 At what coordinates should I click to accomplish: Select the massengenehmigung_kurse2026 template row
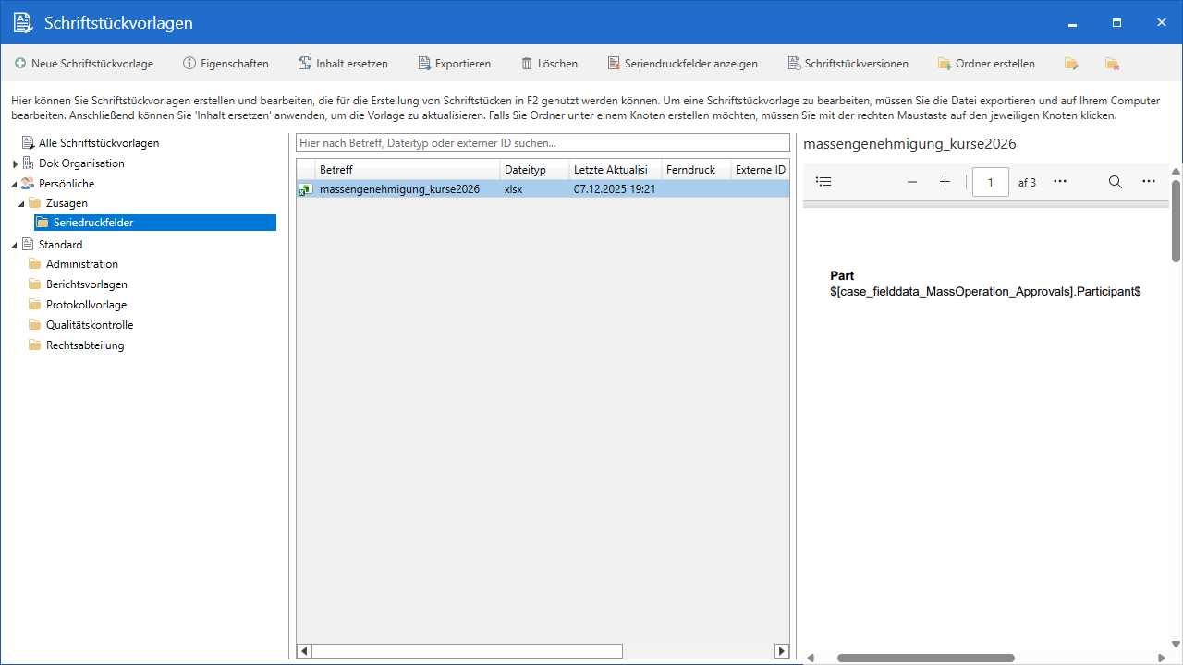399,188
